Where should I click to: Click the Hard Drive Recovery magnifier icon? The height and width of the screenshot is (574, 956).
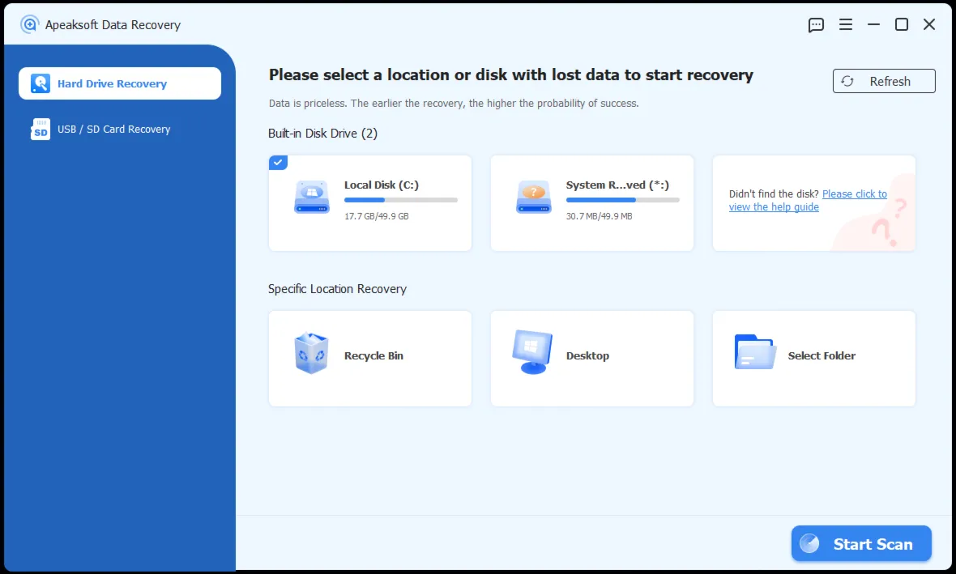(x=41, y=83)
